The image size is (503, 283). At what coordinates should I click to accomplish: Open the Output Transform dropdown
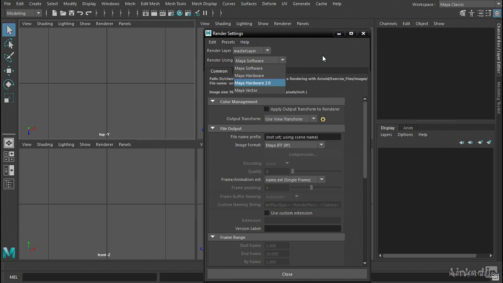point(290,119)
